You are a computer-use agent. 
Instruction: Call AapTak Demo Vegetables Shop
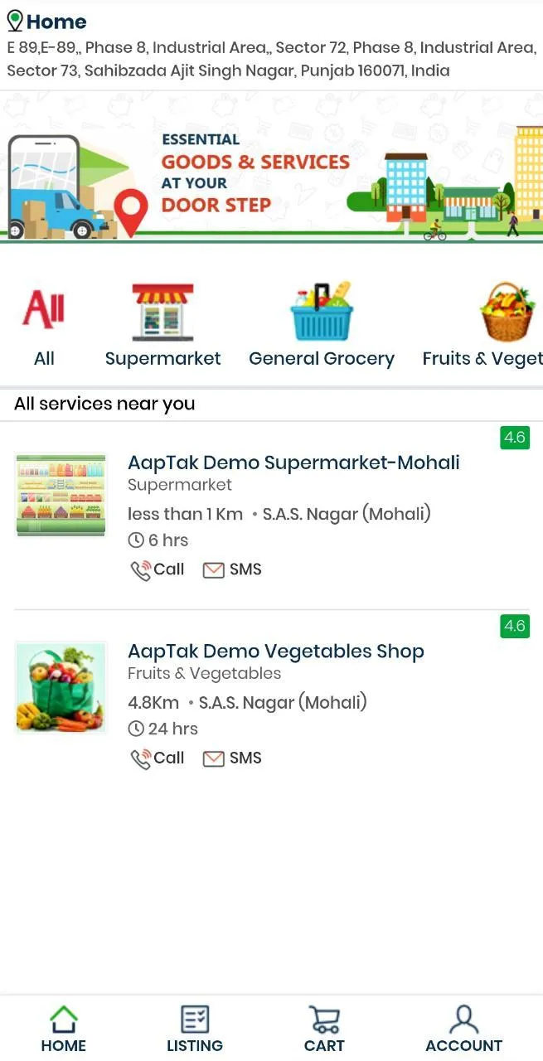(x=158, y=758)
